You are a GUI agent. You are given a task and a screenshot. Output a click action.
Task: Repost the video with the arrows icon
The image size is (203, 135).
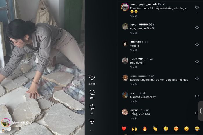[92, 107]
